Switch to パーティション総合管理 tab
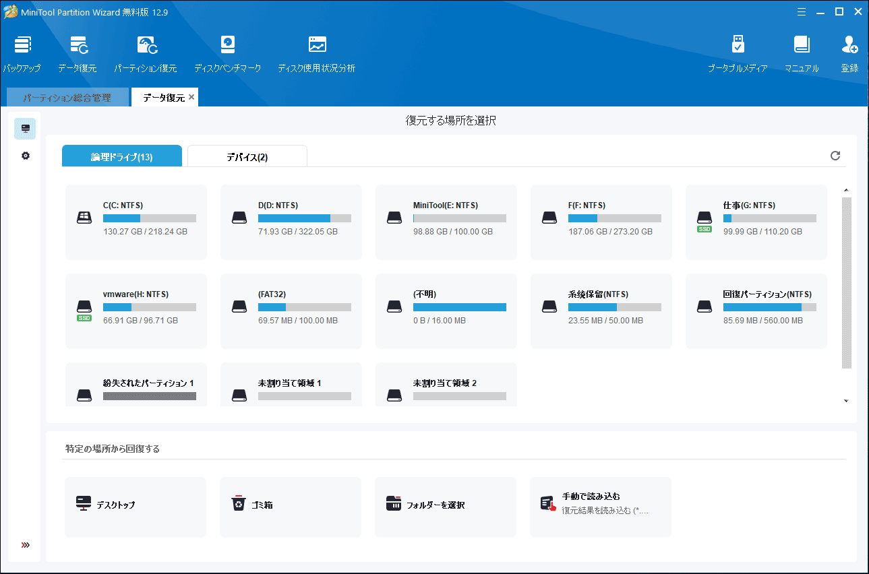 coord(67,98)
